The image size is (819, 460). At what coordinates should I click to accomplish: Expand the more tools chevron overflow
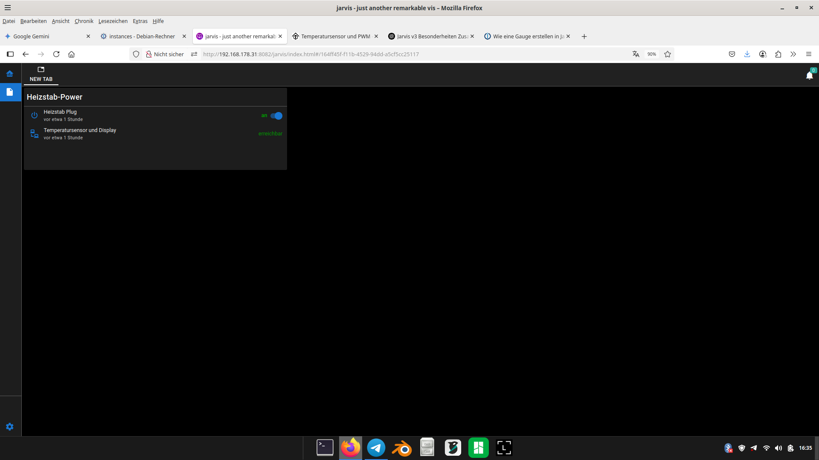pyautogui.click(x=793, y=54)
